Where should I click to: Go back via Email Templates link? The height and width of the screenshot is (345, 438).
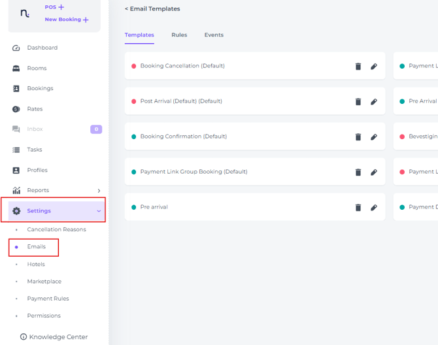152,9
